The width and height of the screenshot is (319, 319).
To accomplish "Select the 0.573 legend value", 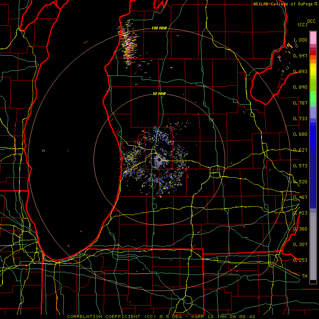I will (x=300, y=166).
